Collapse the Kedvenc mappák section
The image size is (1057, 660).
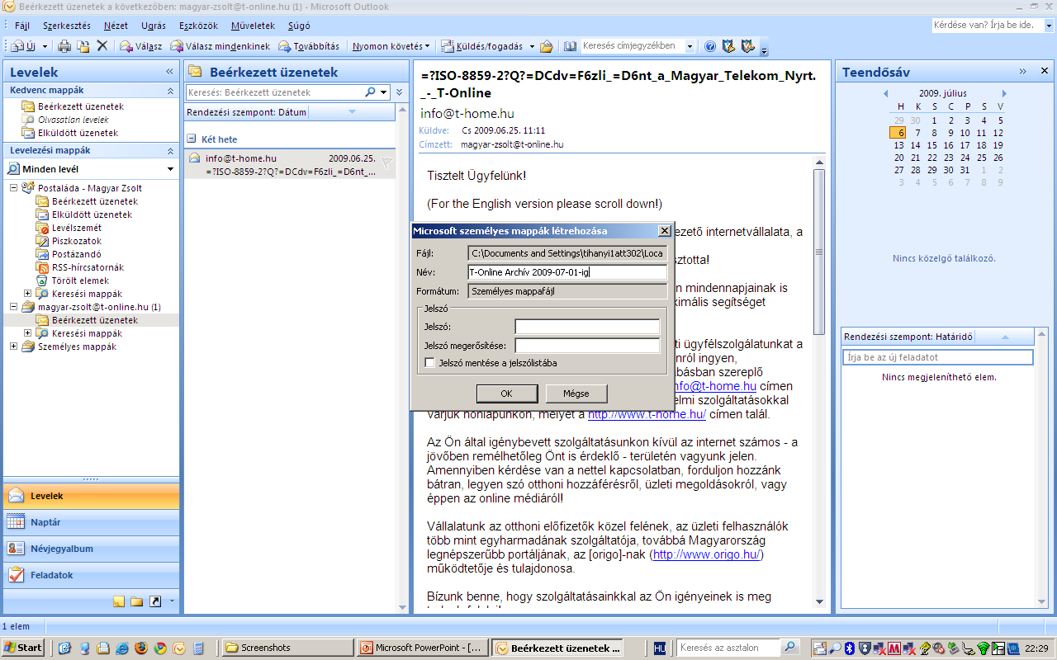pyautogui.click(x=170, y=90)
